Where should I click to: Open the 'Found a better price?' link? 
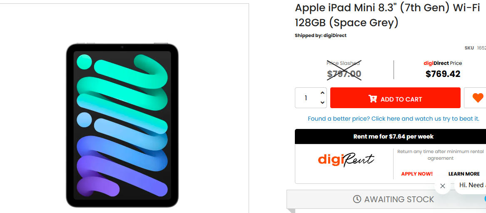[393, 119]
